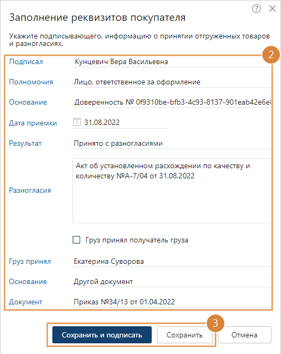Click the Отмена button
Screen dimensions: 281x354
[x=245, y=335]
